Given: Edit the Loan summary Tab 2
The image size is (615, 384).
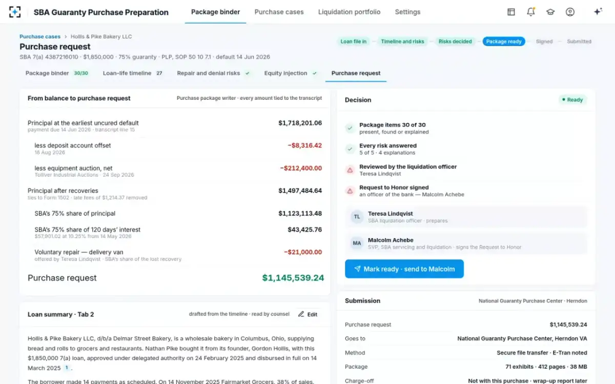Looking at the screenshot, I should pyautogui.click(x=308, y=314).
